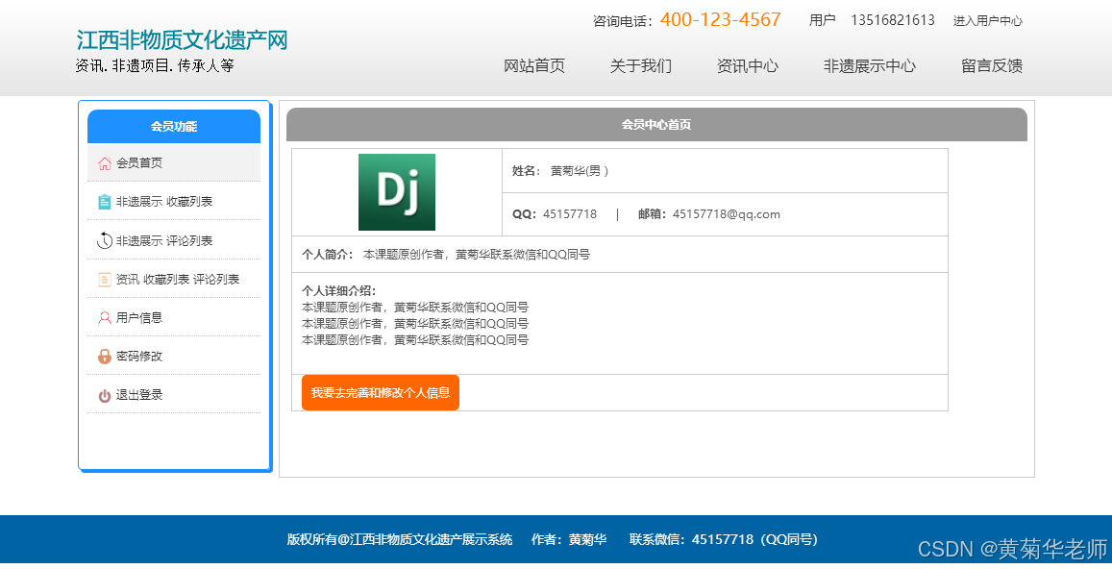Click the power icon beside 退出登录
1112x569 pixels.
[106, 394]
